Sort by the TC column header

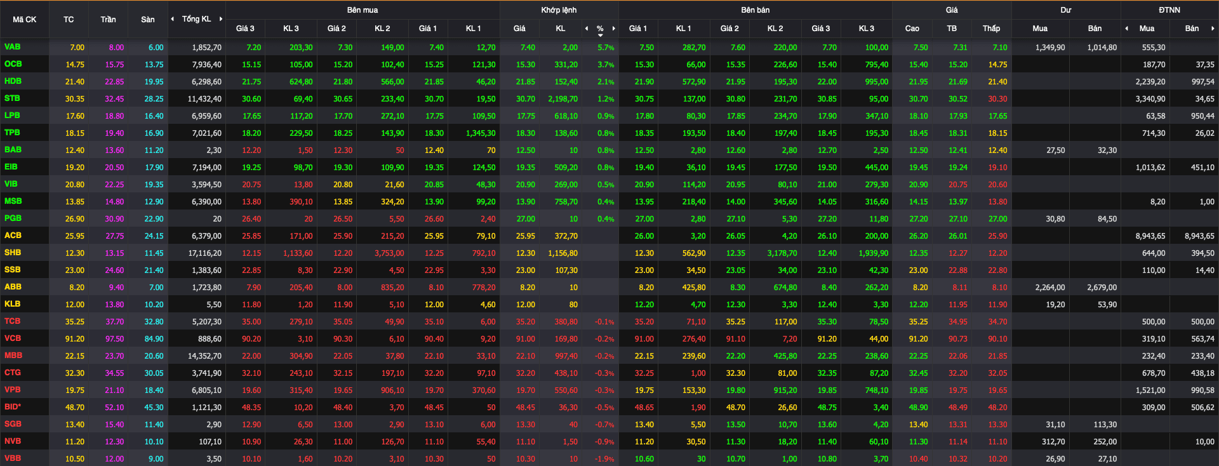pos(69,20)
